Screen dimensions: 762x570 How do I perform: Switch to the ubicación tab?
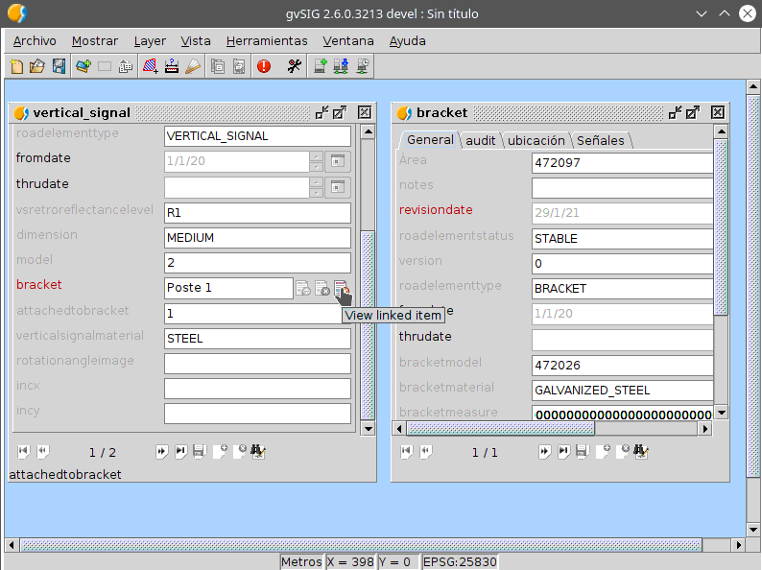[536, 140]
